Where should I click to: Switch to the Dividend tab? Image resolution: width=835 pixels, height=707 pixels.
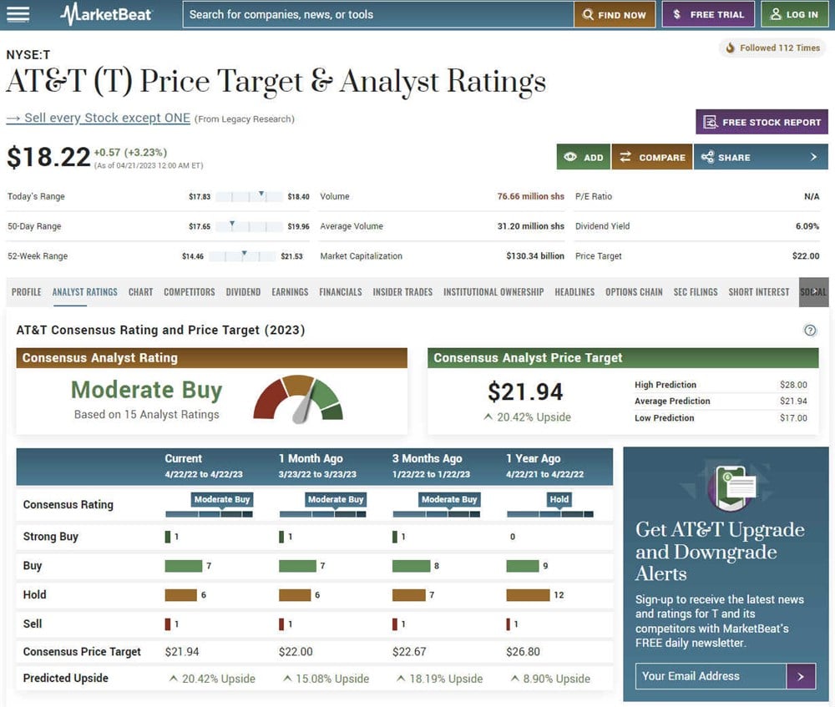(243, 292)
